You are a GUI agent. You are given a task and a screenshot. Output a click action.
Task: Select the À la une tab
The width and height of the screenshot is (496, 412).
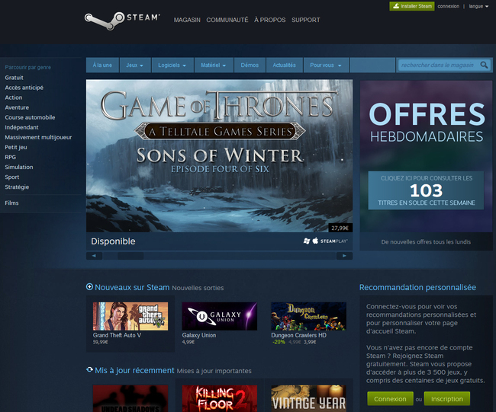[102, 65]
